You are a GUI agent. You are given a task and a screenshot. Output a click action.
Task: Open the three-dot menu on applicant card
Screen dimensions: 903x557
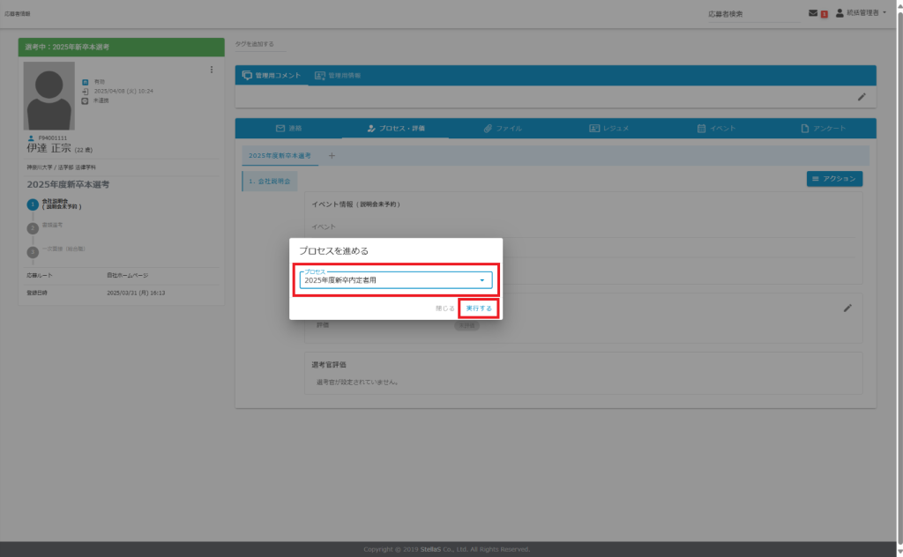[211, 70]
